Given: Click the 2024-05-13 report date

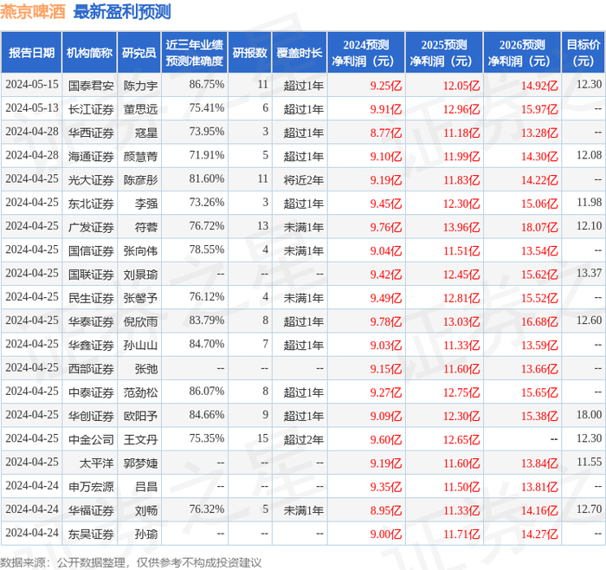Looking at the screenshot, I should 32,107.
